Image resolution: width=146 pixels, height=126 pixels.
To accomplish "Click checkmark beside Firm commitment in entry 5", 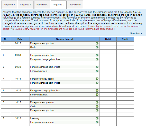I will click(97, 95).
